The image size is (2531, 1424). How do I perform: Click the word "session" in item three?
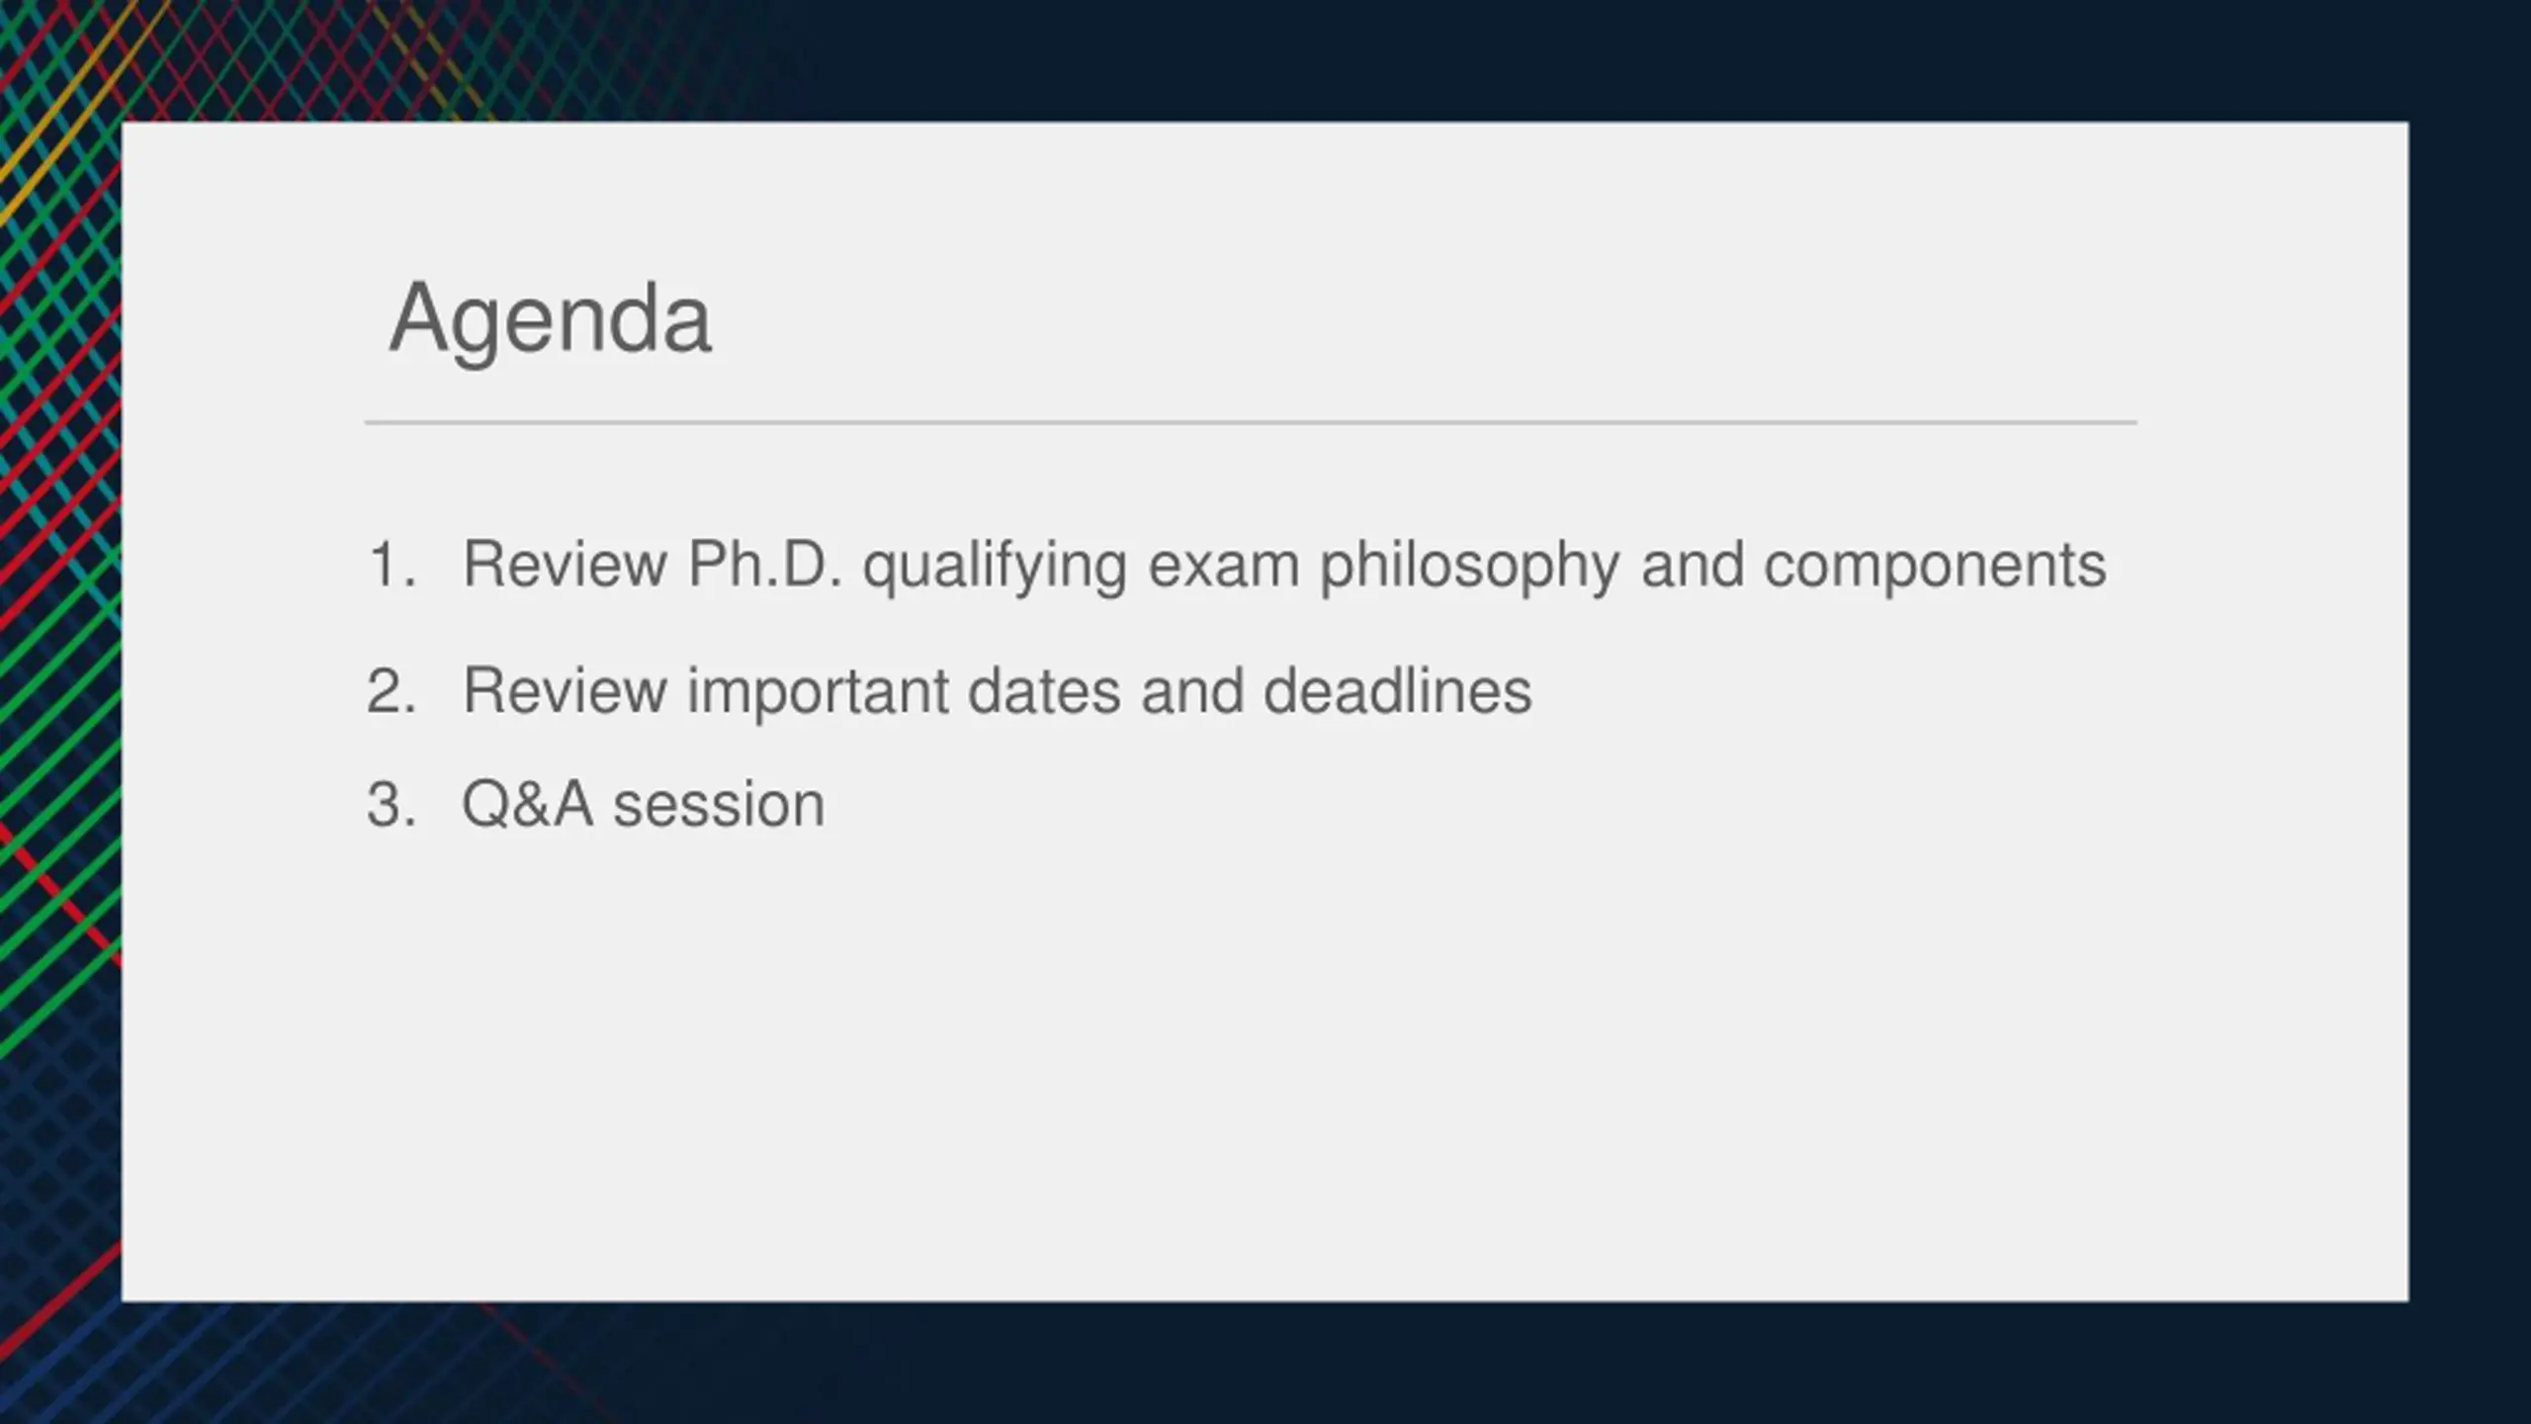tap(719, 804)
